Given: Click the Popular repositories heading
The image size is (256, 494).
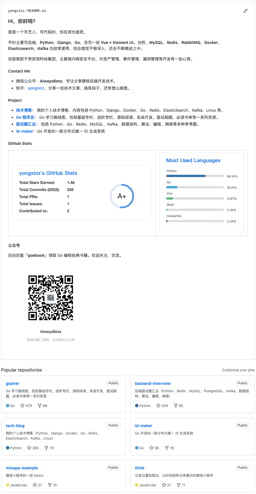Looking at the screenshot, I should pyautogui.click(x=22, y=370).
